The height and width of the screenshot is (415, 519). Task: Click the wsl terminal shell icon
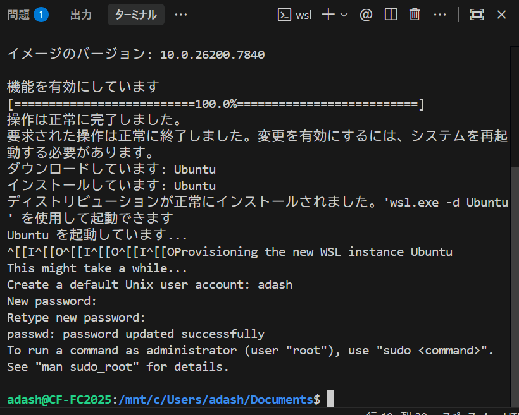[285, 15]
